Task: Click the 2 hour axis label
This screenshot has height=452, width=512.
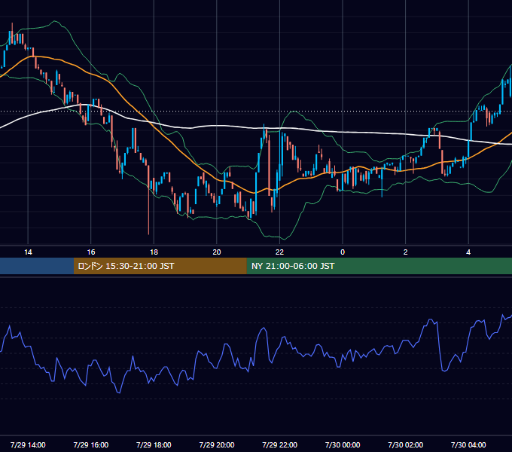Action: click(x=406, y=252)
